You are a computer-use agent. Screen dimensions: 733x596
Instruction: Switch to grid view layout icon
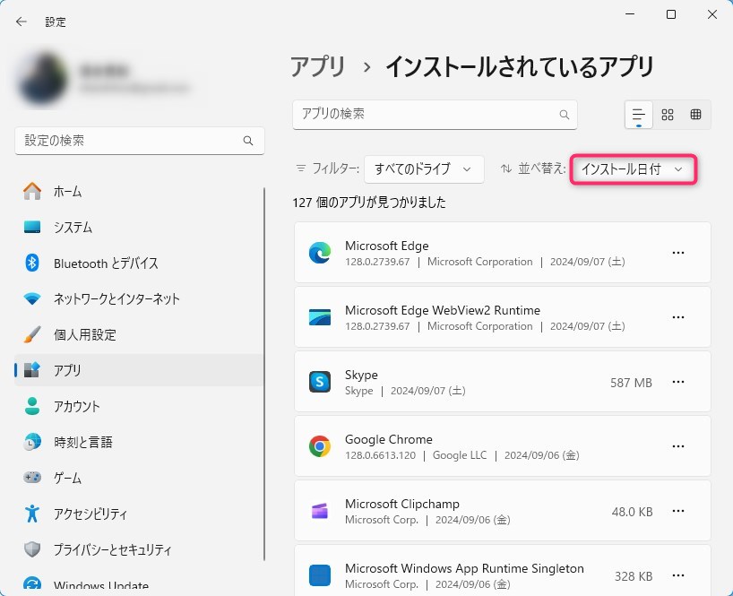coord(668,115)
